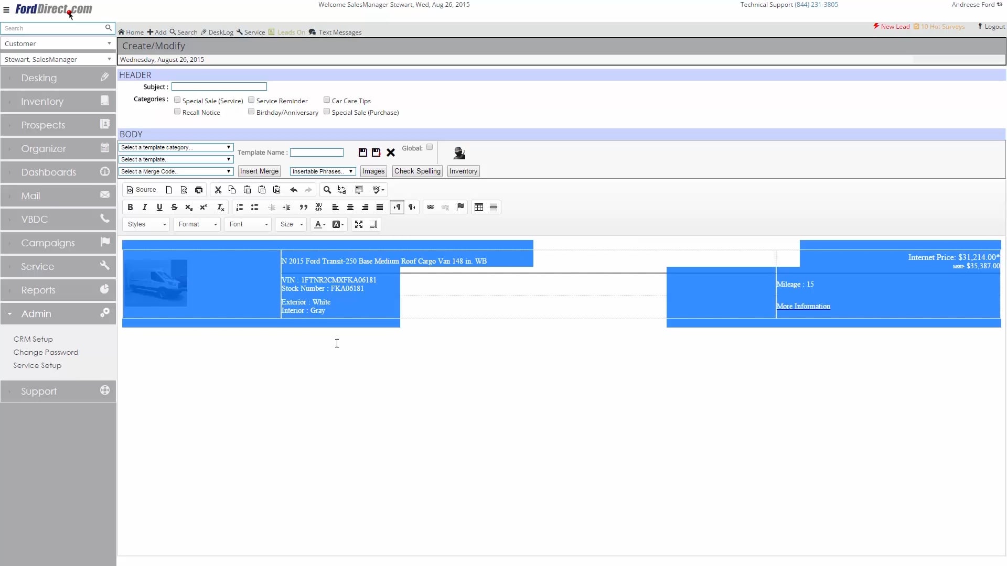The width and height of the screenshot is (1007, 566).
Task: Open the Campaigns sidebar menu
Action: 58,243
